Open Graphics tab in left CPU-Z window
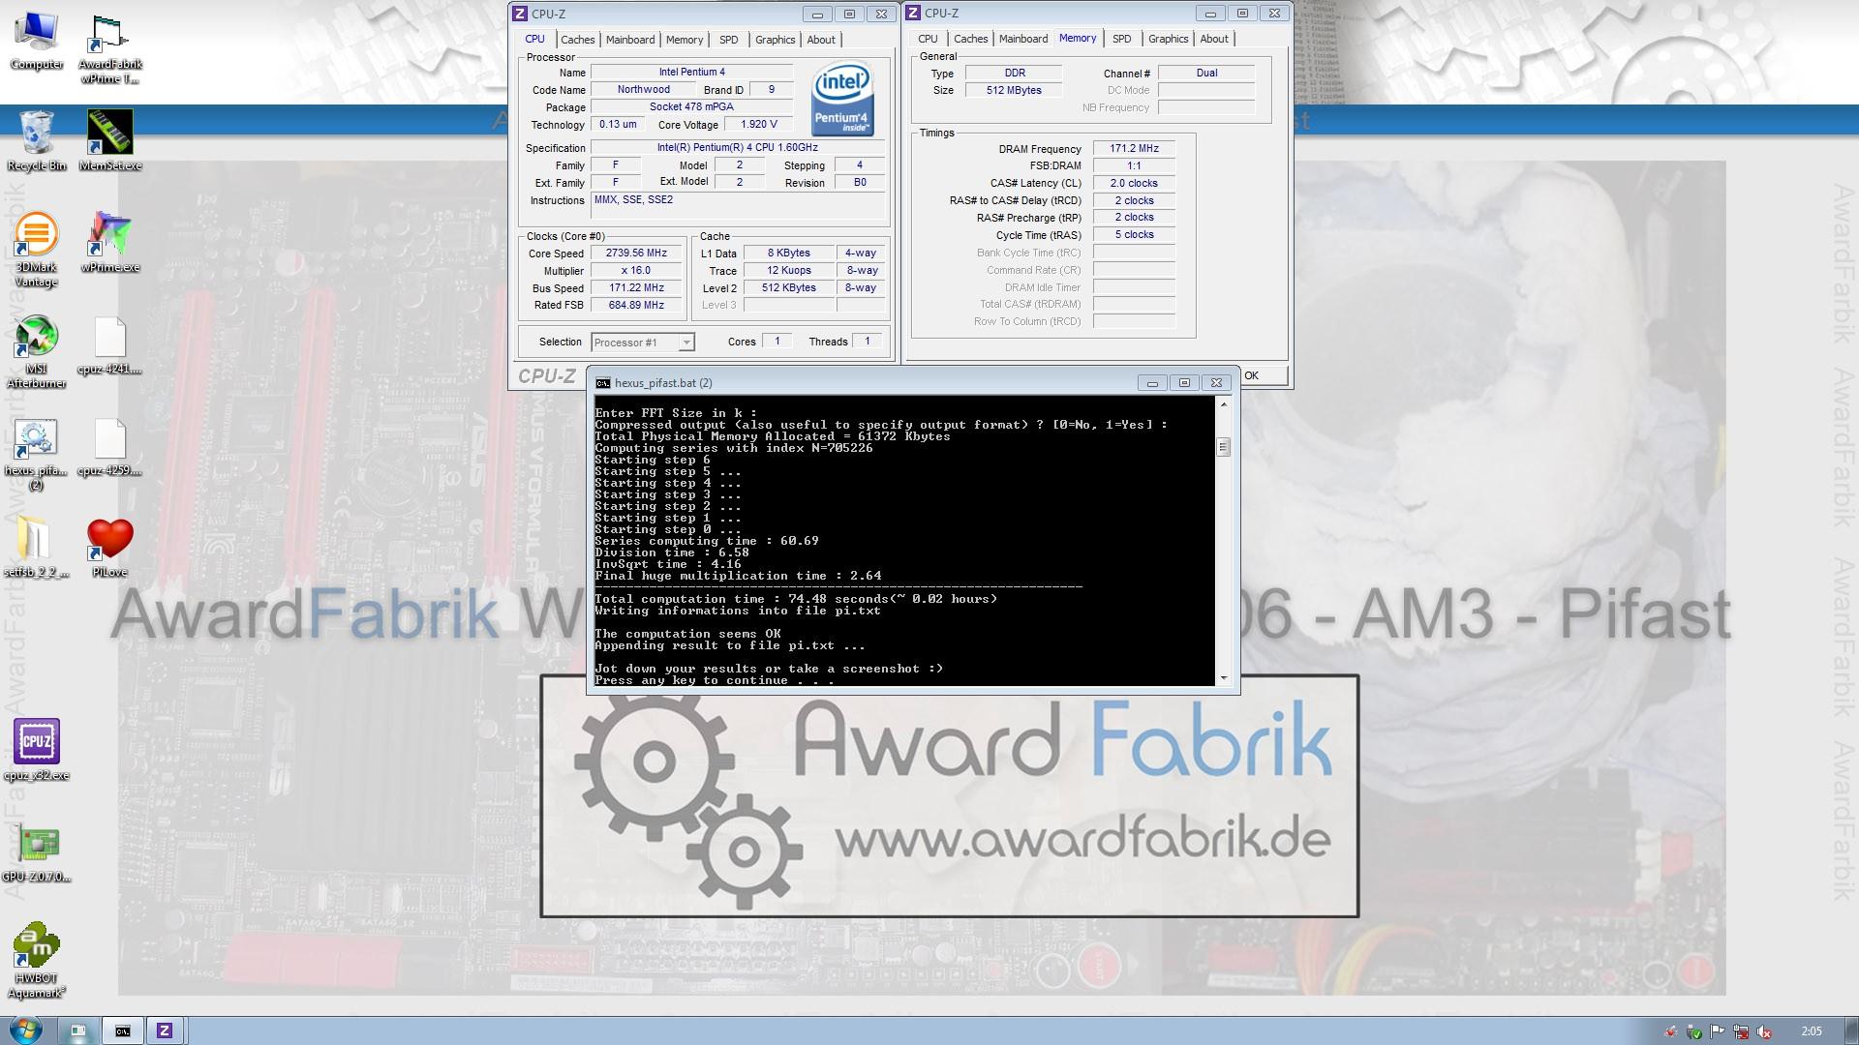 [776, 40]
